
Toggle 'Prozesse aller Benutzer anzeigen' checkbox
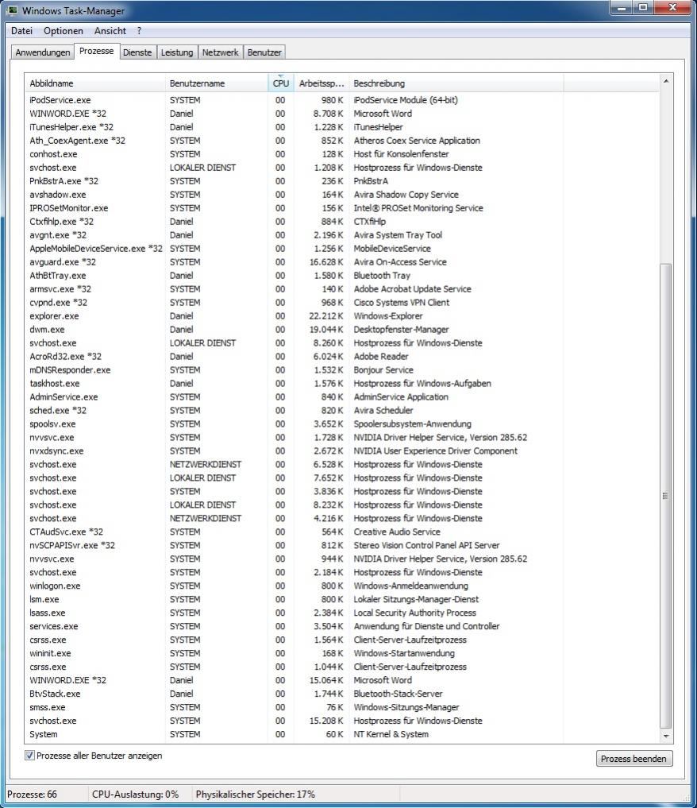coord(30,756)
